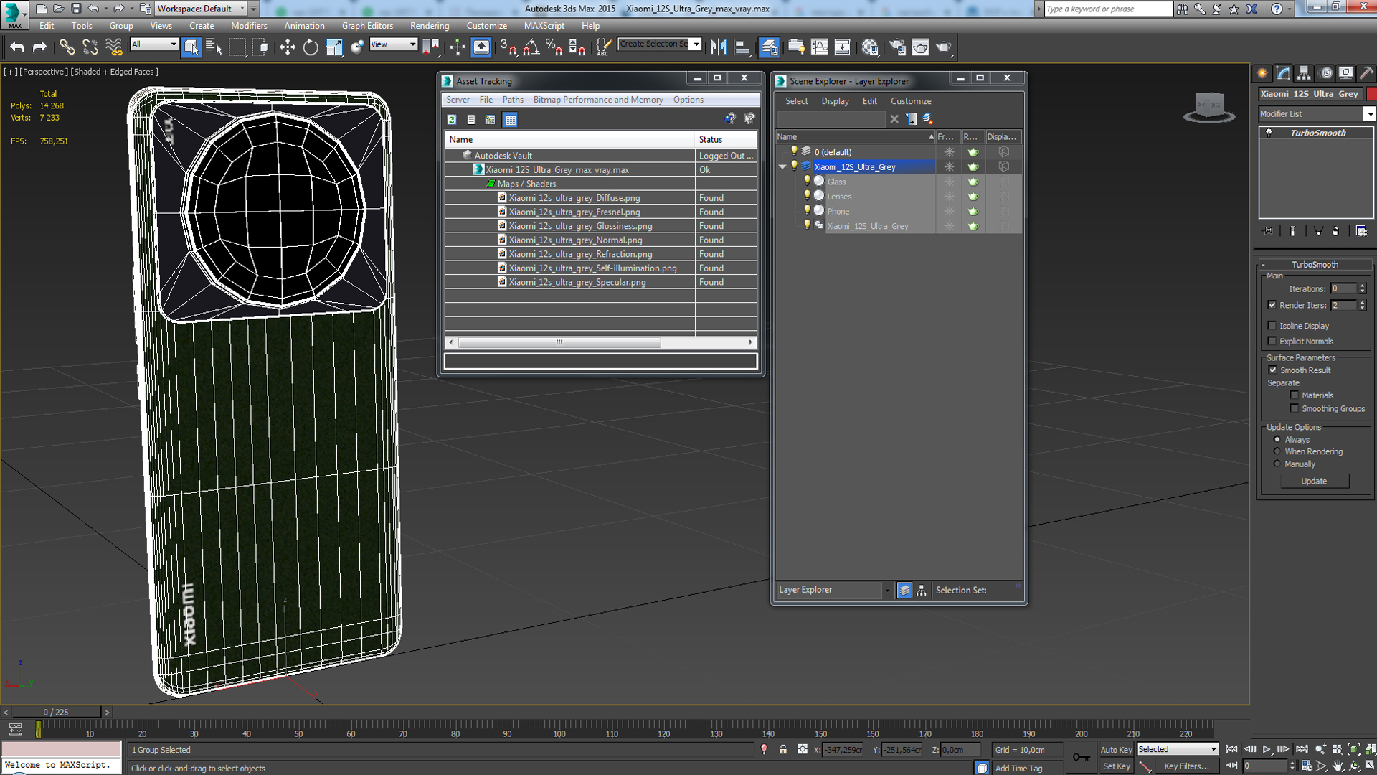Screen dimensions: 1377x775
Task: Open the Modifiers menu
Action: (249, 26)
